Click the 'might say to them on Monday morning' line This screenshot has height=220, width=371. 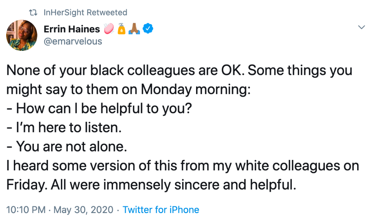pos(128,90)
